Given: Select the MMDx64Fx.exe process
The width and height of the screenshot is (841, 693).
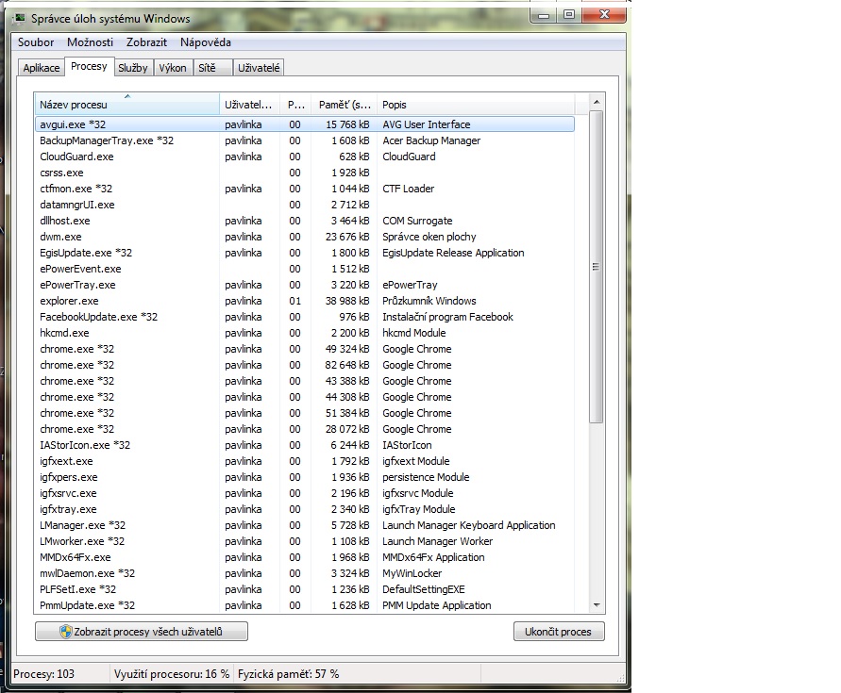Looking at the screenshot, I should pos(305,557).
